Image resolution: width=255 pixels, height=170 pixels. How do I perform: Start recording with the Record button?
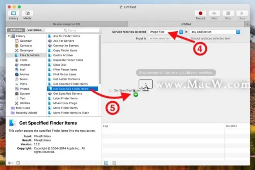(x=201, y=14)
